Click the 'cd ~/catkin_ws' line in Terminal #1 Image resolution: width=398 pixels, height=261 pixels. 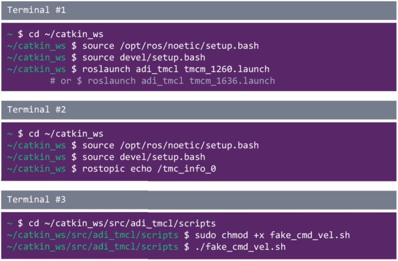(66, 34)
